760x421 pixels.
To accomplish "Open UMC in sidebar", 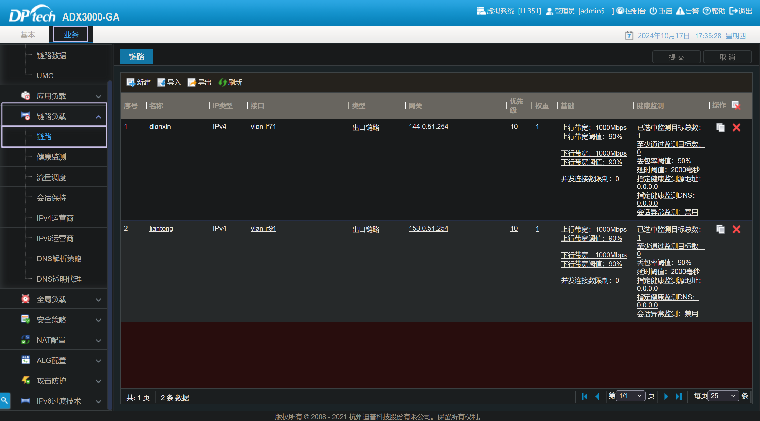I will pos(45,76).
